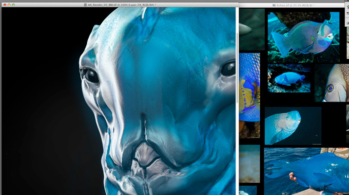Click the dark green shark reference image
Viewport: 349px width, 195px height.
pos(251,29)
